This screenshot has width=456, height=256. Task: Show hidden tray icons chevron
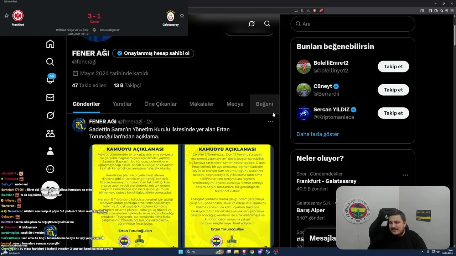422,252
